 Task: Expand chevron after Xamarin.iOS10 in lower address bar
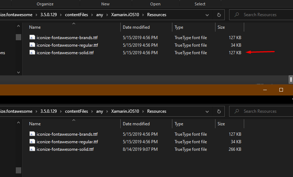(x=143, y=112)
